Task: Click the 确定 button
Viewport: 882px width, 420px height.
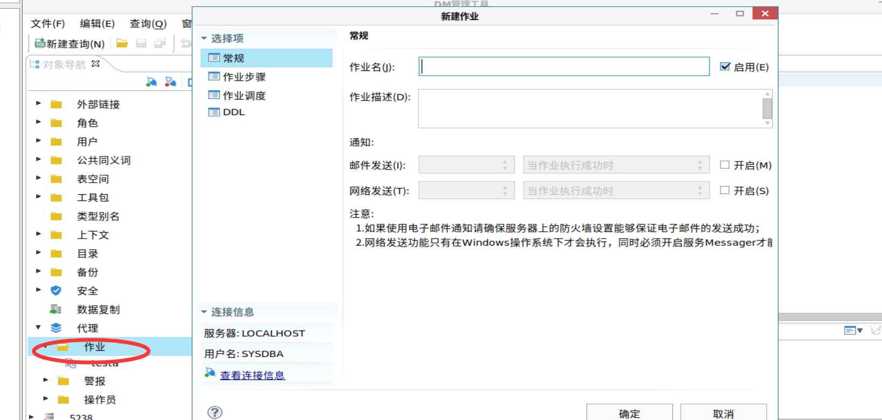Action: (x=629, y=413)
